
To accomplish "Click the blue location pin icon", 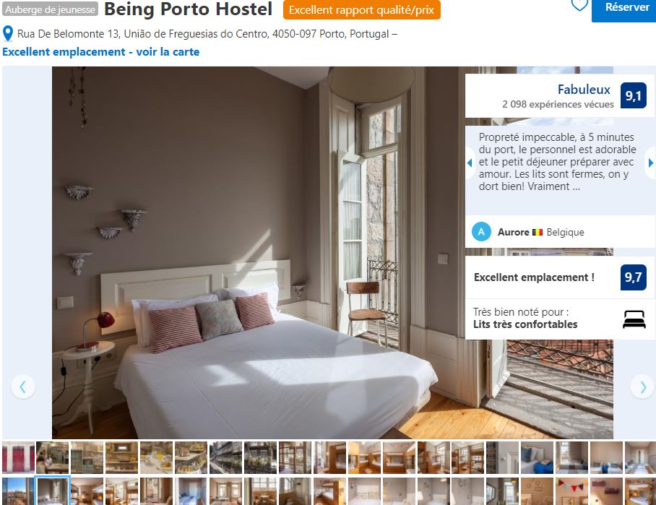I will tap(8, 34).
